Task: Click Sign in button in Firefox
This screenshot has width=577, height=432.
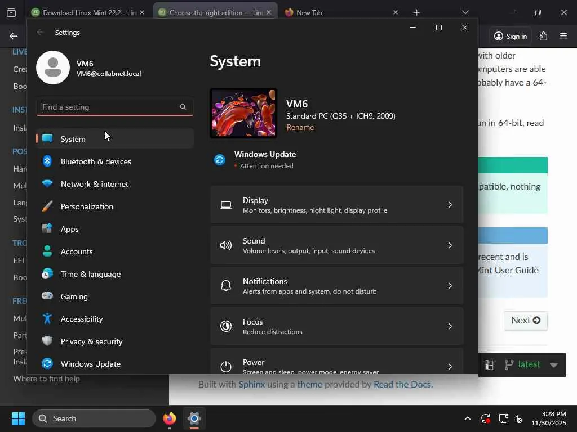Action: (511, 36)
